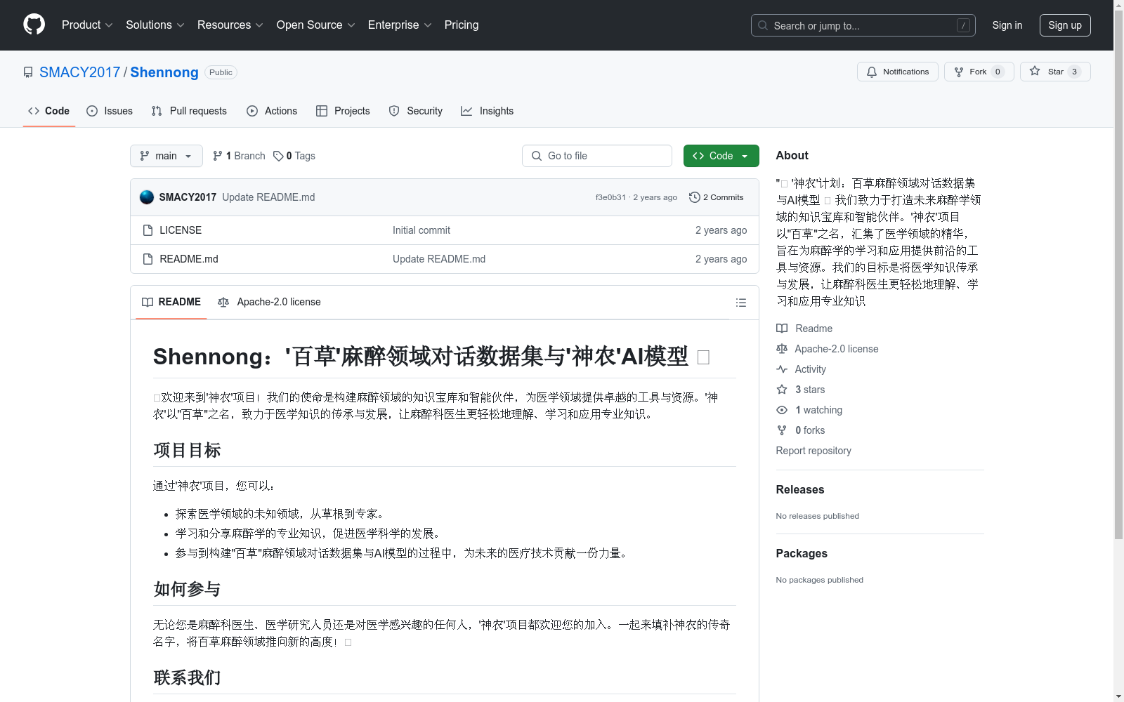The image size is (1124, 702).
Task: Expand the Resources dropdown
Action: [x=230, y=25]
